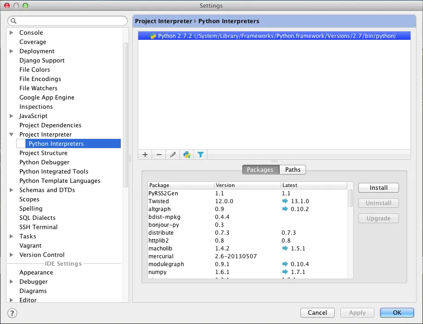Open Project Dependencies settings

(x=50, y=125)
